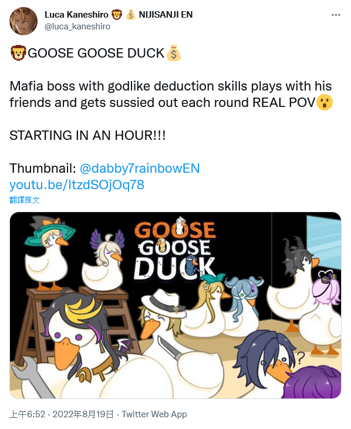The height and width of the screenshot is (429, 351).
Task: Visit the @dabby7rainbowEN mention
Action: click(x=140, y=168)
